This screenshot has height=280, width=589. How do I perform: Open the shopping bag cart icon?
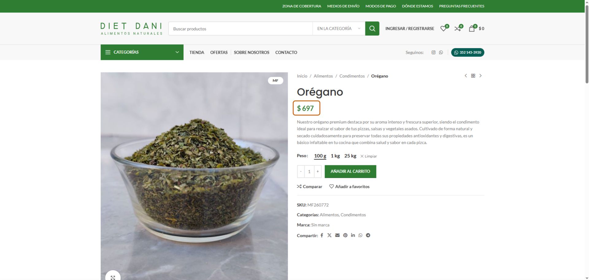point(472,28)
